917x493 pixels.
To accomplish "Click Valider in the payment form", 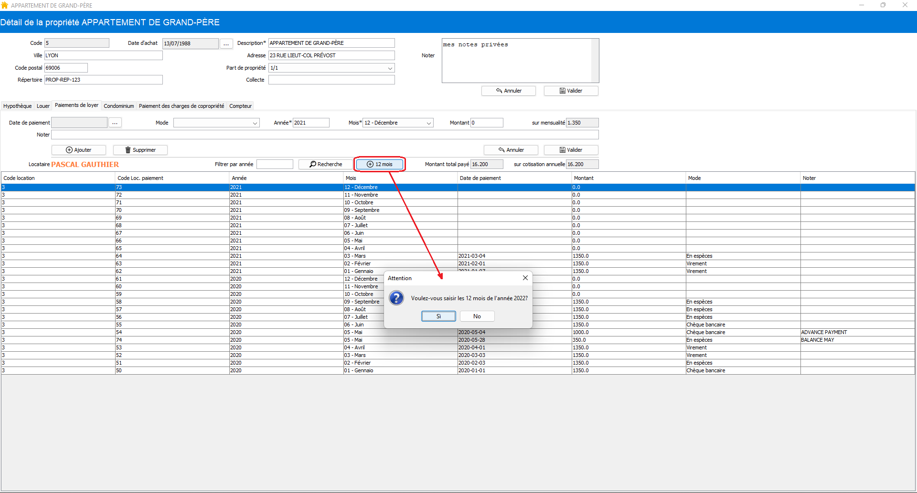I will pos(571,150).
